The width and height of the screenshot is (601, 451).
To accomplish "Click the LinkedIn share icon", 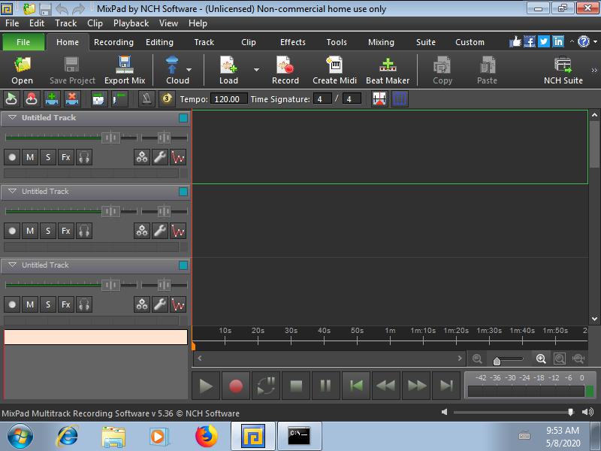I will [558, 41].
